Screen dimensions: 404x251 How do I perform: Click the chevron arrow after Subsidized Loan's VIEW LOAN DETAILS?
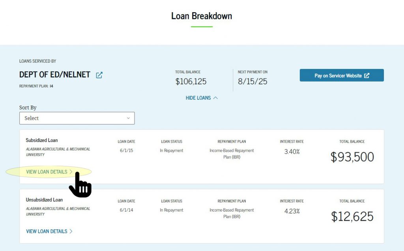point(72,172)
